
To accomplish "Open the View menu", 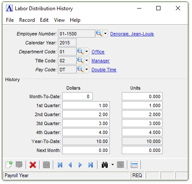I will 59,20.
